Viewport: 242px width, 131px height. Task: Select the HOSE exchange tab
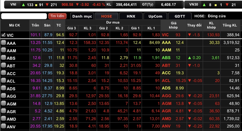tap(106, 16)
